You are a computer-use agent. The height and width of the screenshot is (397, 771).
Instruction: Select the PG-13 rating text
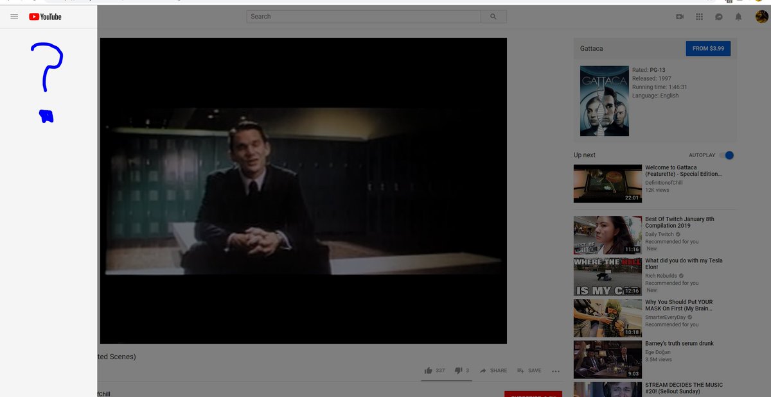coord(657,70)
